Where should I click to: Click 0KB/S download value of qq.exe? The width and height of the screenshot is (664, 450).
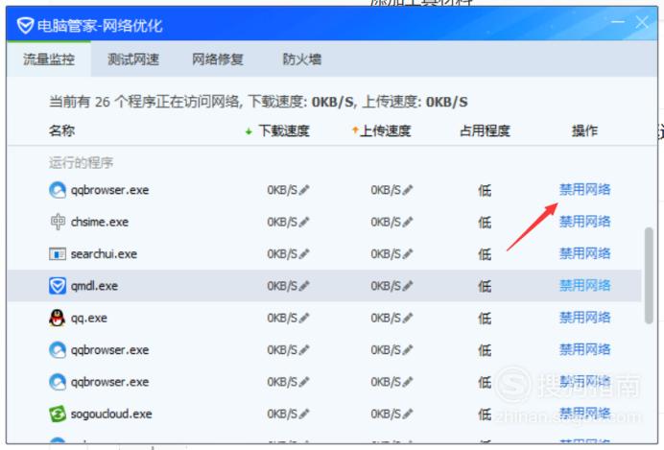[x=282, y=318]
